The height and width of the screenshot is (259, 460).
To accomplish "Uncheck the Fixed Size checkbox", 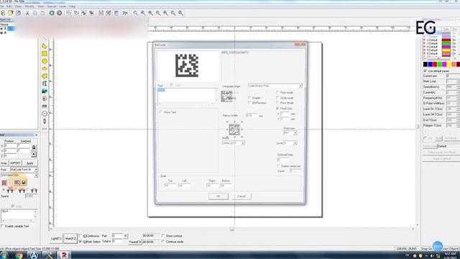I will point(277,109).
